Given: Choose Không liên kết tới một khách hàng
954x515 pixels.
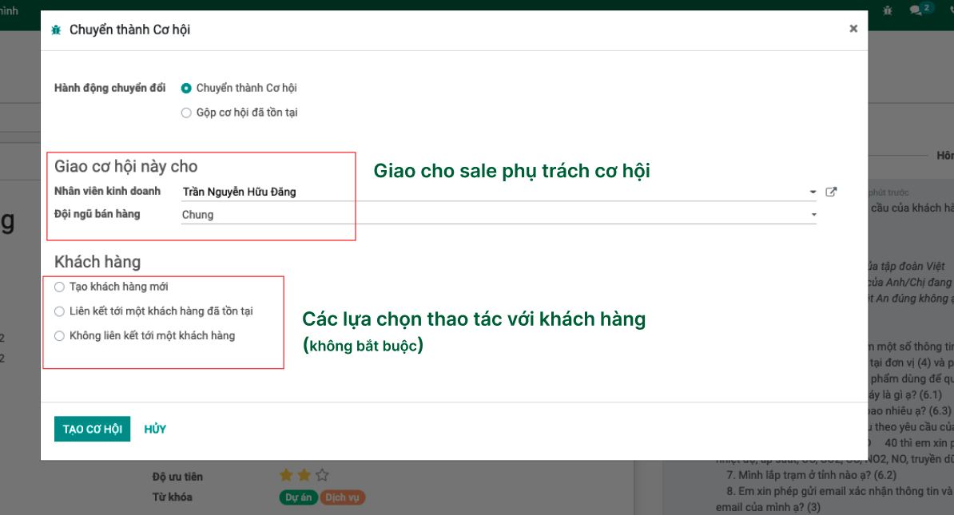Looking at the screenshot, I should point(59,335).
